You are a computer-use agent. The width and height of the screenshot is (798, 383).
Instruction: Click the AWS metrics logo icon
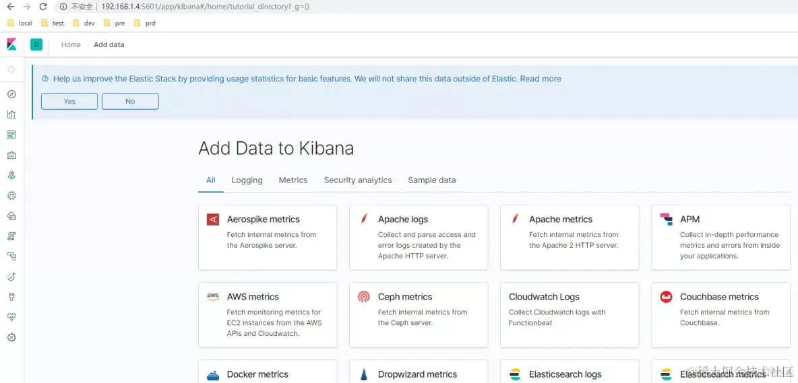tap(213, 297)
